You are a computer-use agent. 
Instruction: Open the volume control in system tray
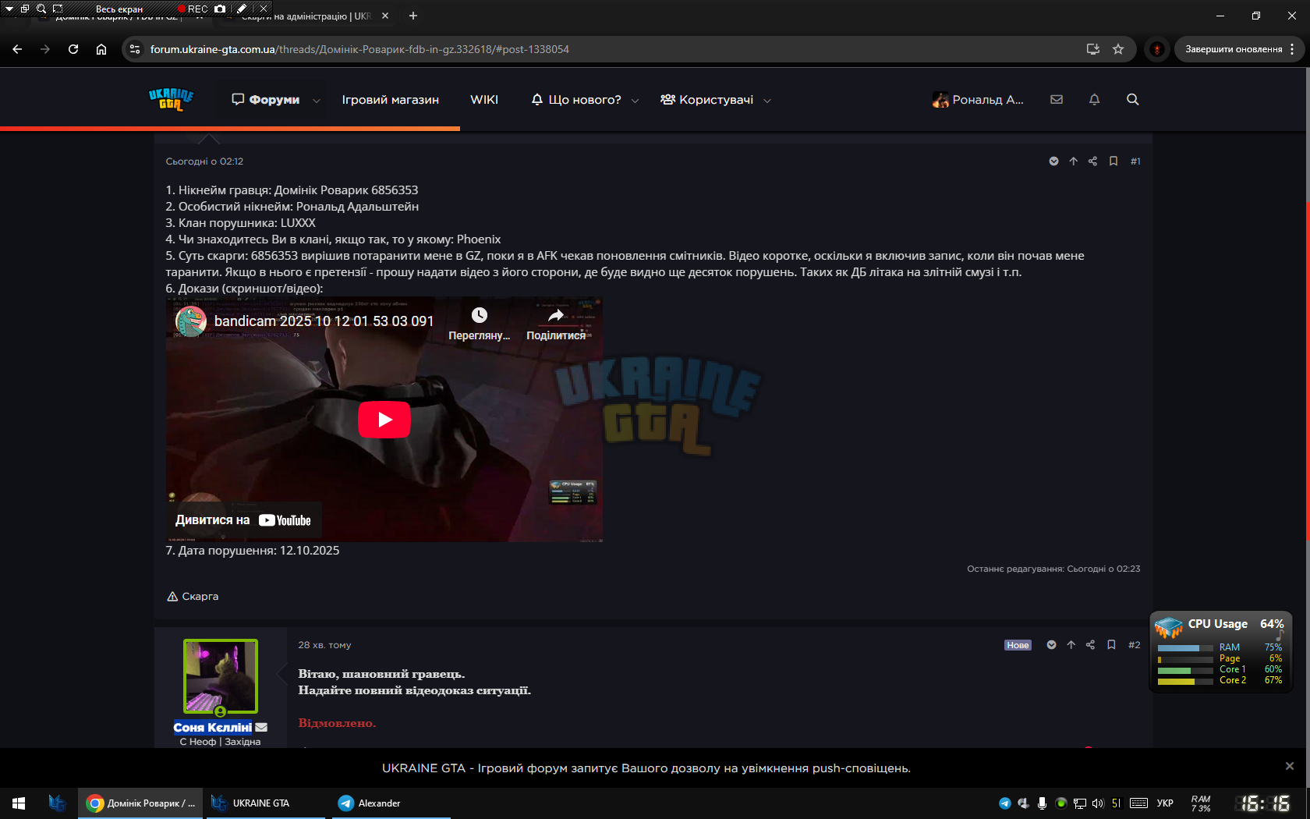(1098, 803)
